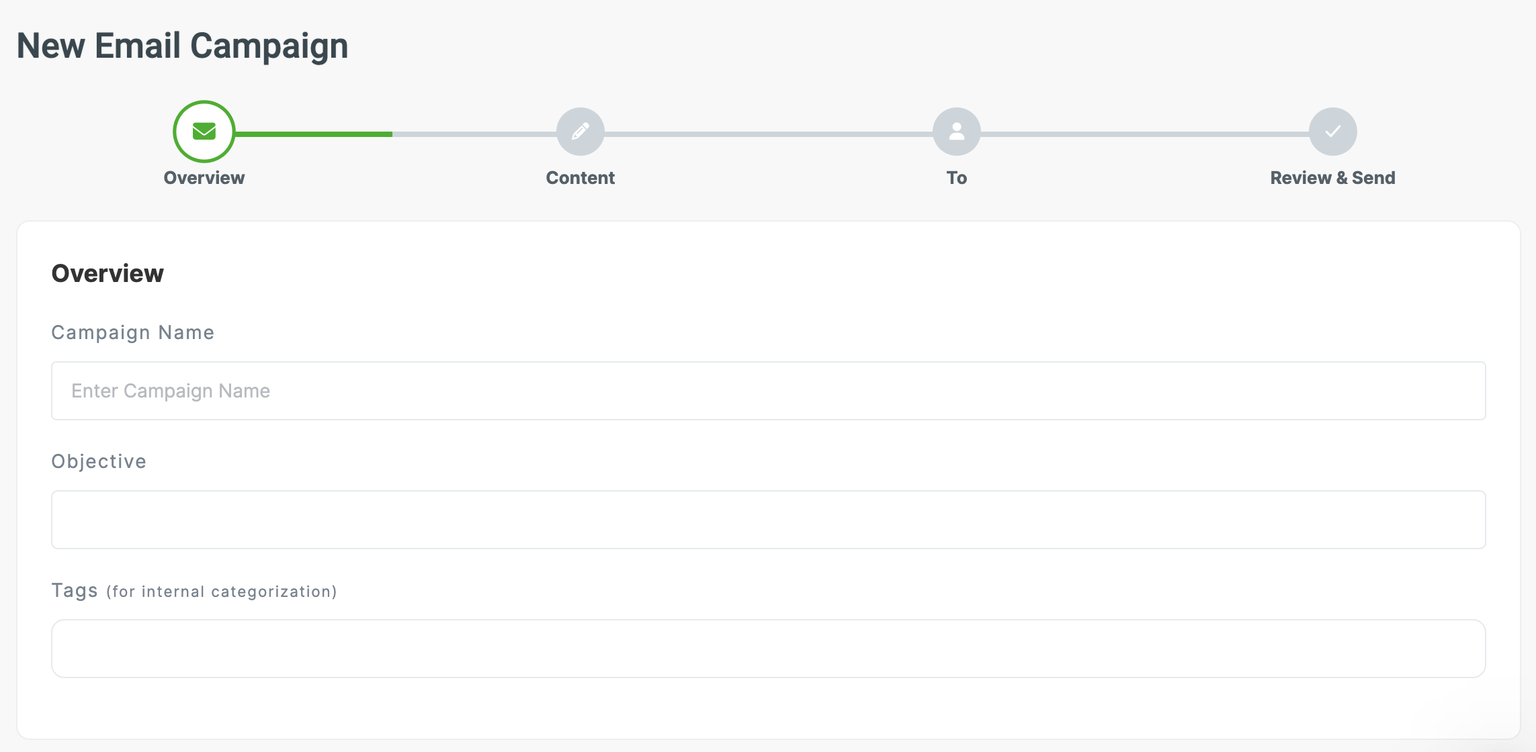
Task: Click the New Email Campaign page title
Action: (182, 46)
